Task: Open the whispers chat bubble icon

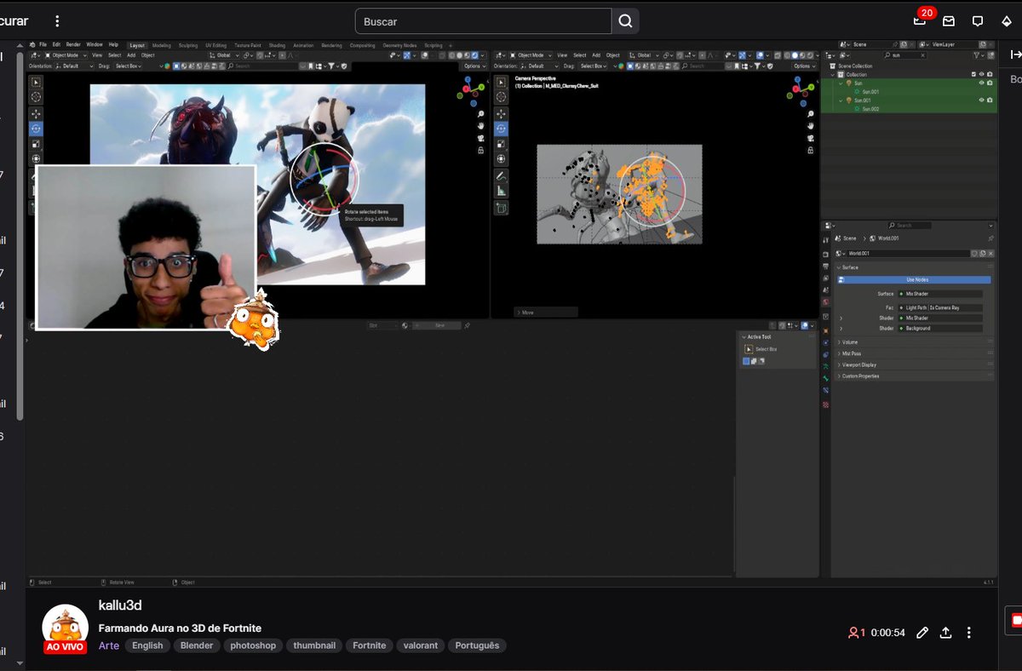Action: 978,20
